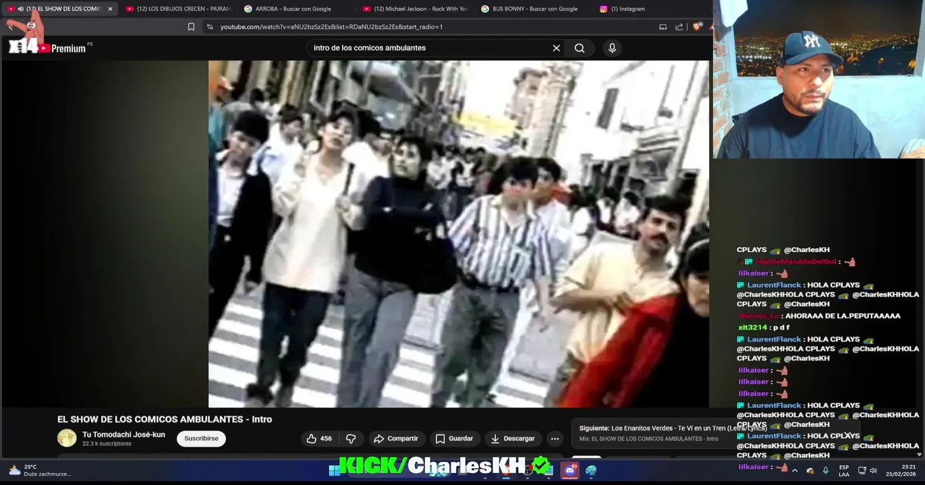Open the app icon right of Discord
Image resolution: width=925 pixels, height=485 pixels.
[x=591, y=470]
